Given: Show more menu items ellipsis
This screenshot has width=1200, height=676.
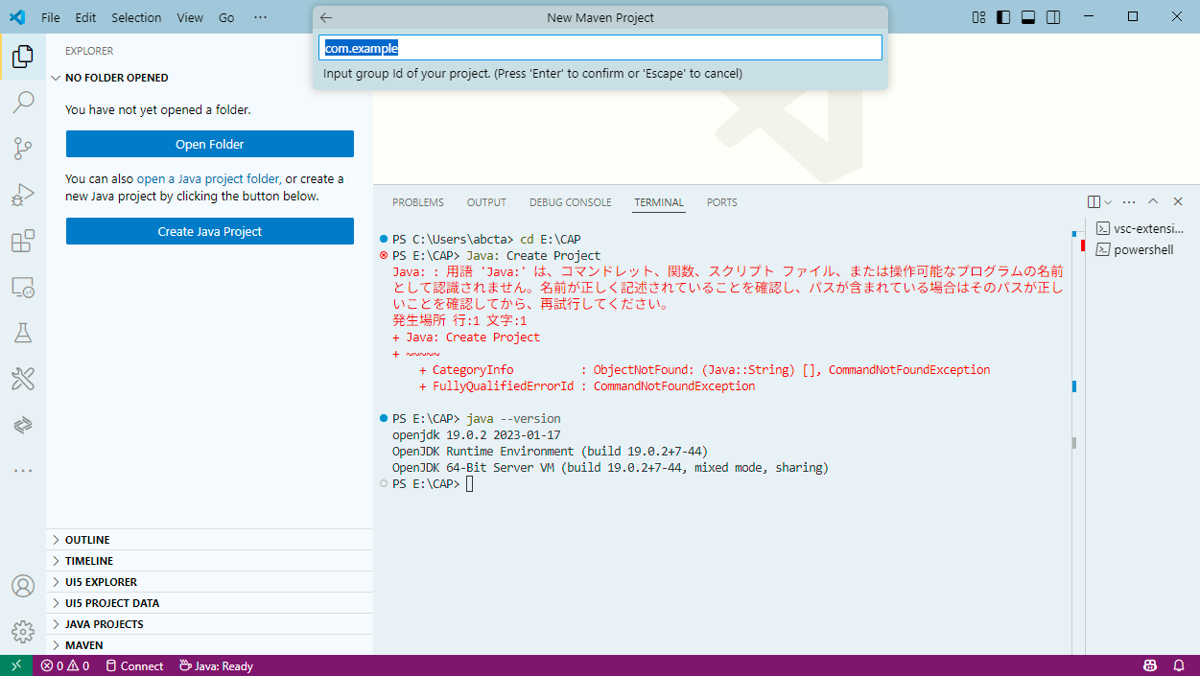Looking at the screenshot, I should pyautogui.click(x=261, y=17).
